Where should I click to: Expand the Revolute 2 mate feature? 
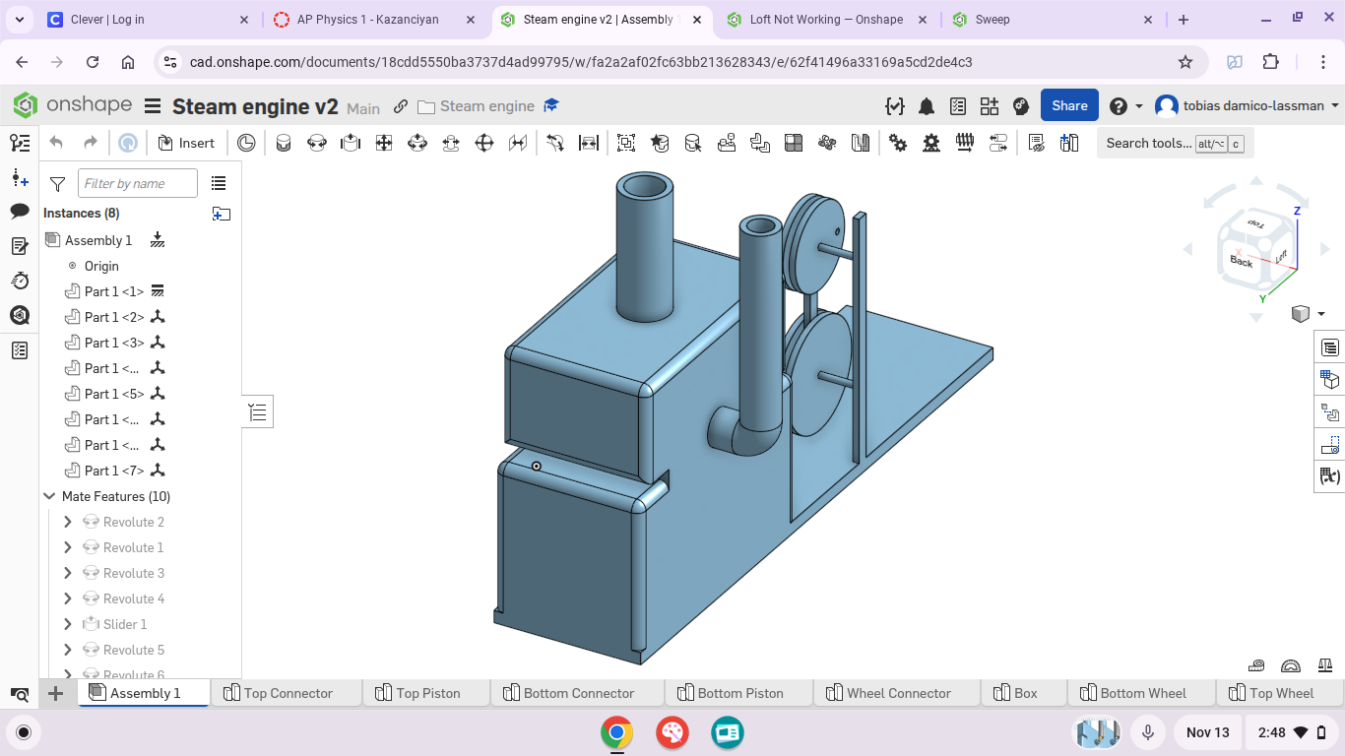coord(68,522)
